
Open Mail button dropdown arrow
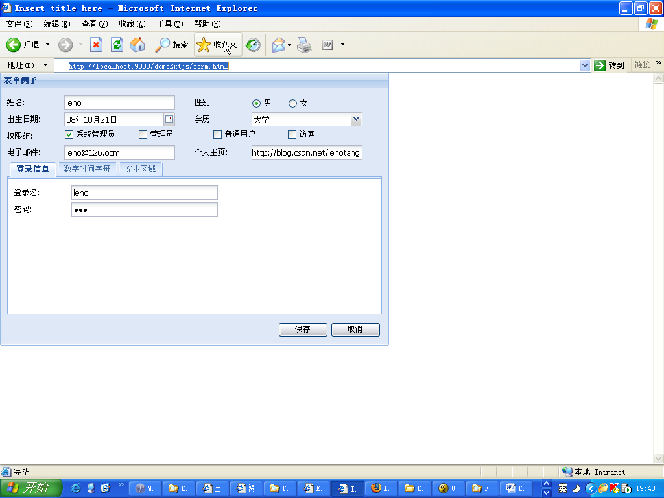point(290,45)
